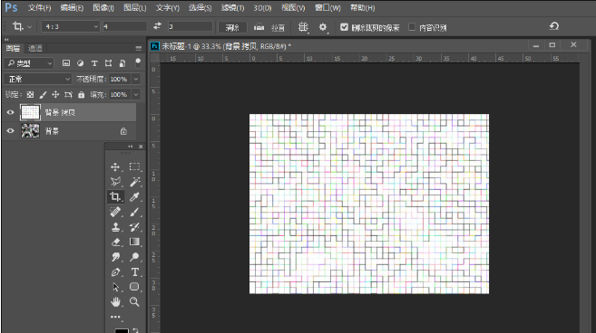Screen dimensions: 596x333
Task: Toggle visibility of the locked 背景 layer
Action: click(10, 131)
